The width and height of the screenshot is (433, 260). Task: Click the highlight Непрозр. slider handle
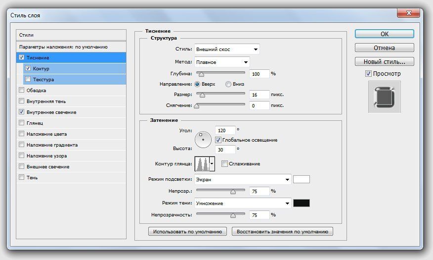233,191
